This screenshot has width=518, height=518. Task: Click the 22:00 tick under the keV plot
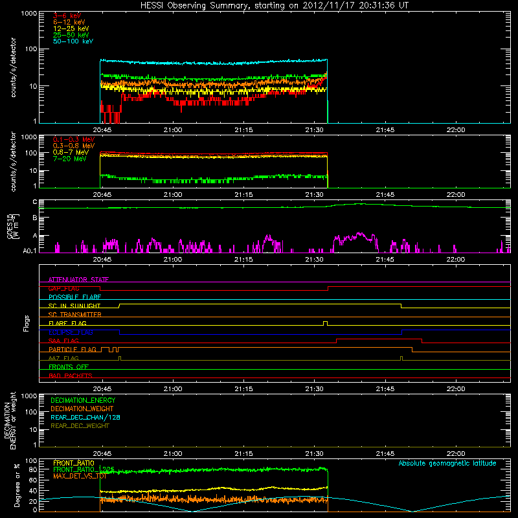[x=456, y=130]
